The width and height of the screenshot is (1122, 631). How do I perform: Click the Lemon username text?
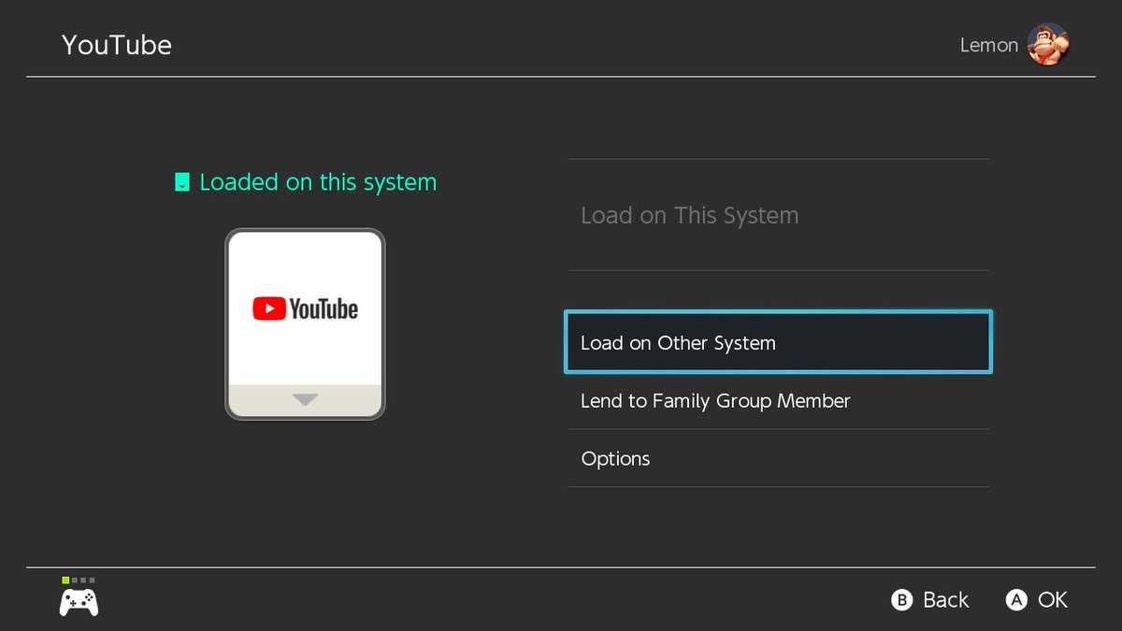point(988,45)
